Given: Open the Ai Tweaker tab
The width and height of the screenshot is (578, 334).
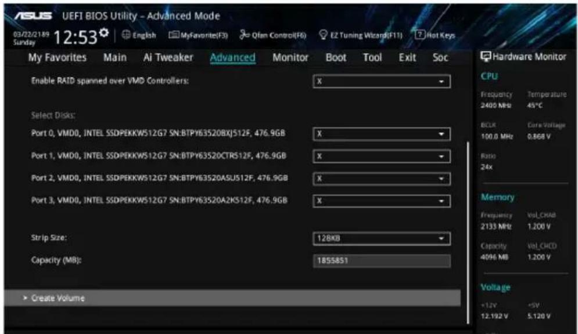Looking at the screenshot, I should (x=168, y=57).
